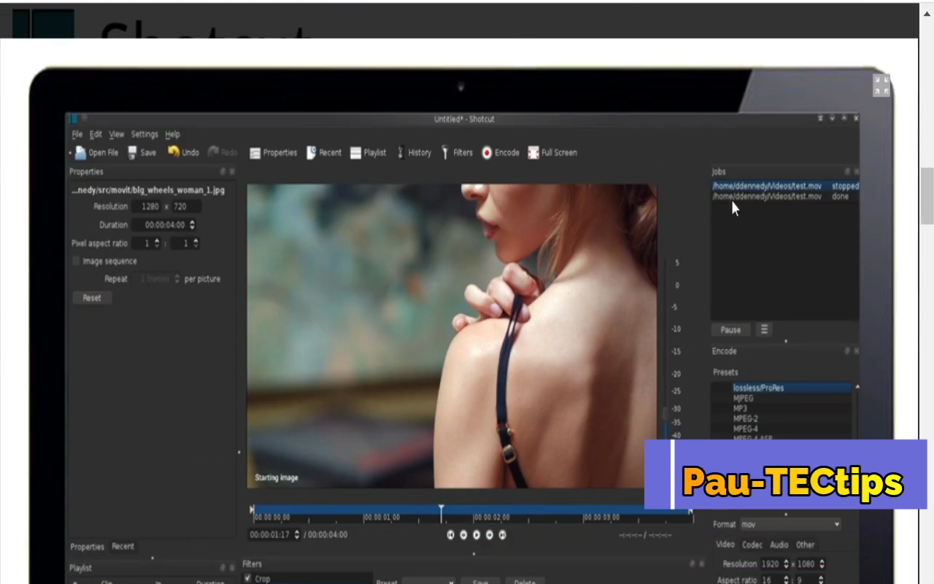The image size is (934, 584).
Task: Switch to the Recent tab at bottom left
Action: point(123,546)
